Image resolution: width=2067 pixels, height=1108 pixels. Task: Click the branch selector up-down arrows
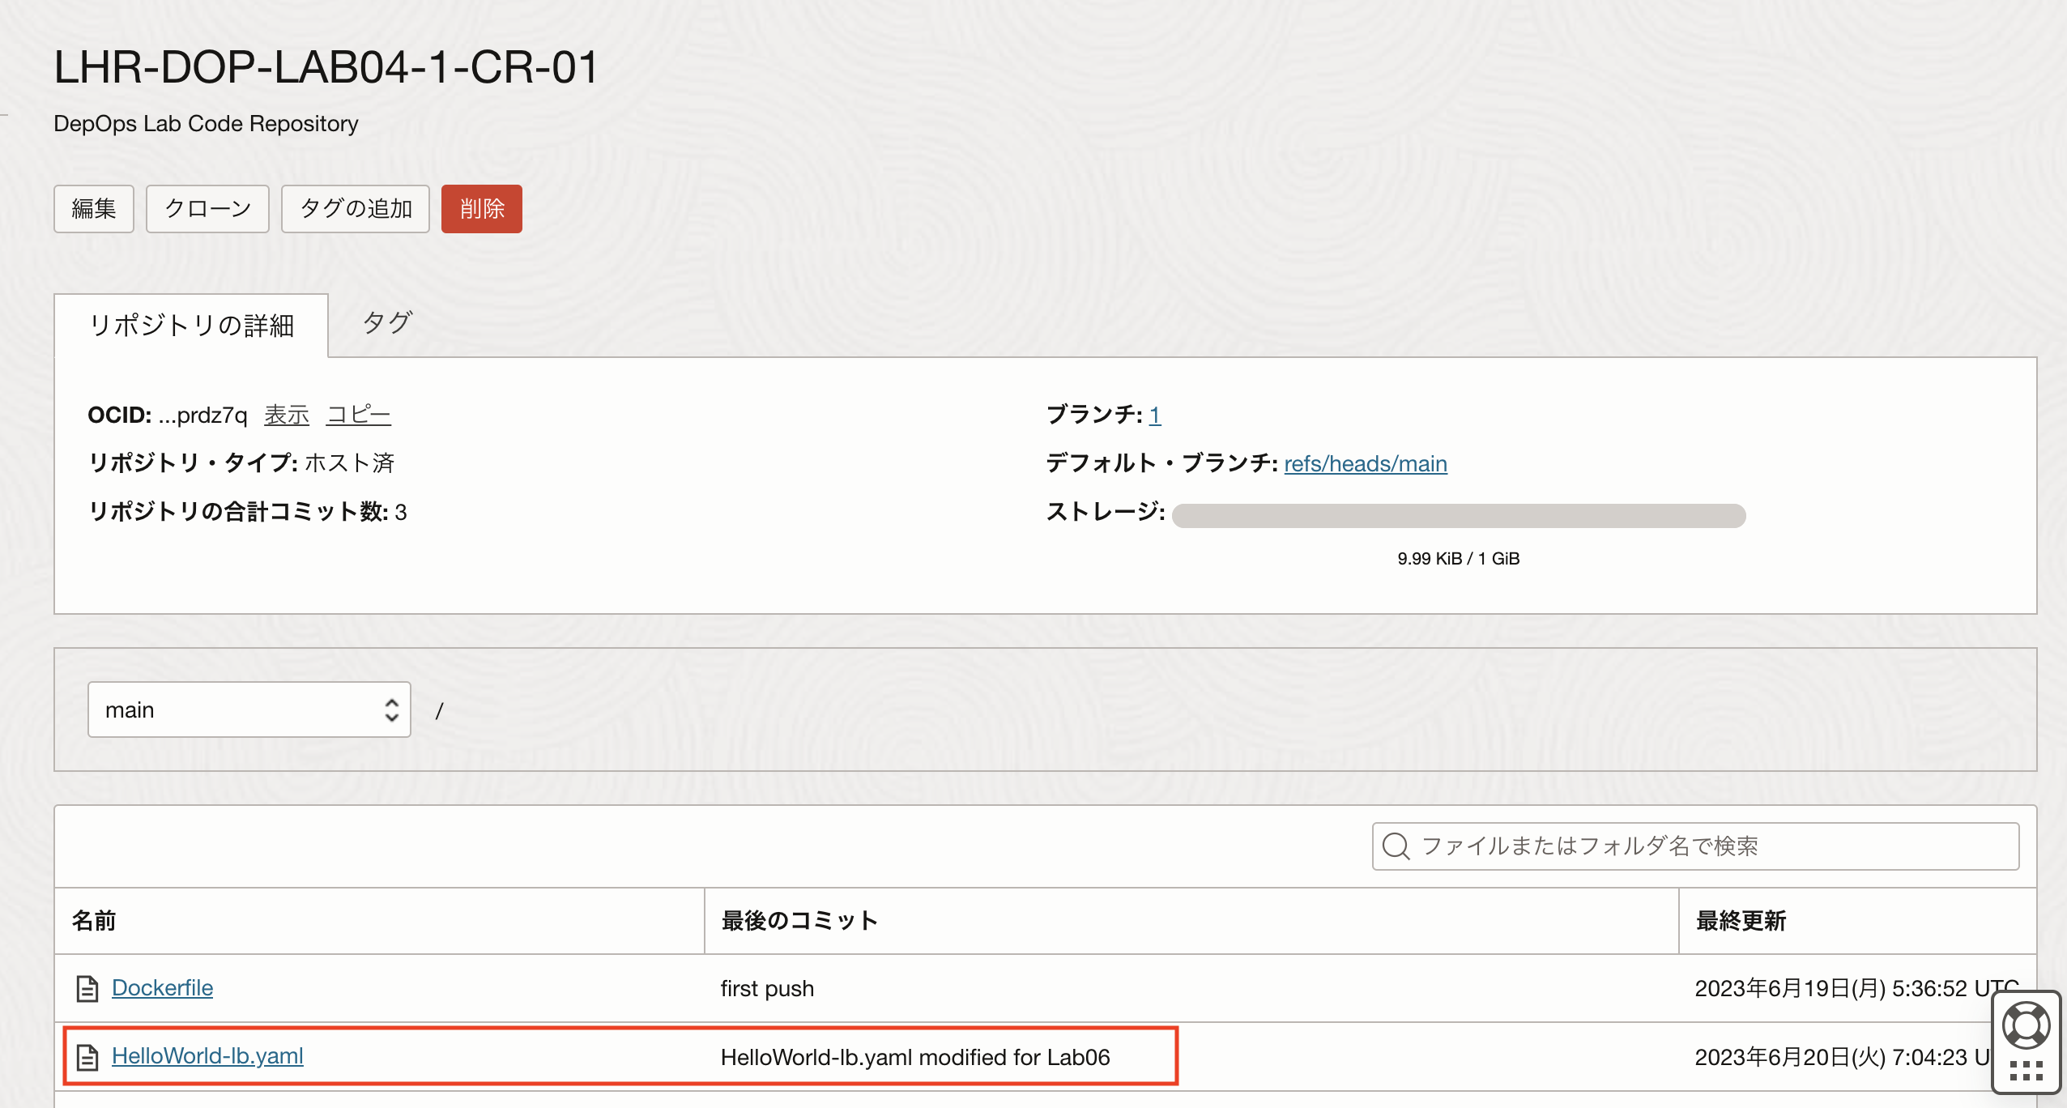click(x=392, y=710)
